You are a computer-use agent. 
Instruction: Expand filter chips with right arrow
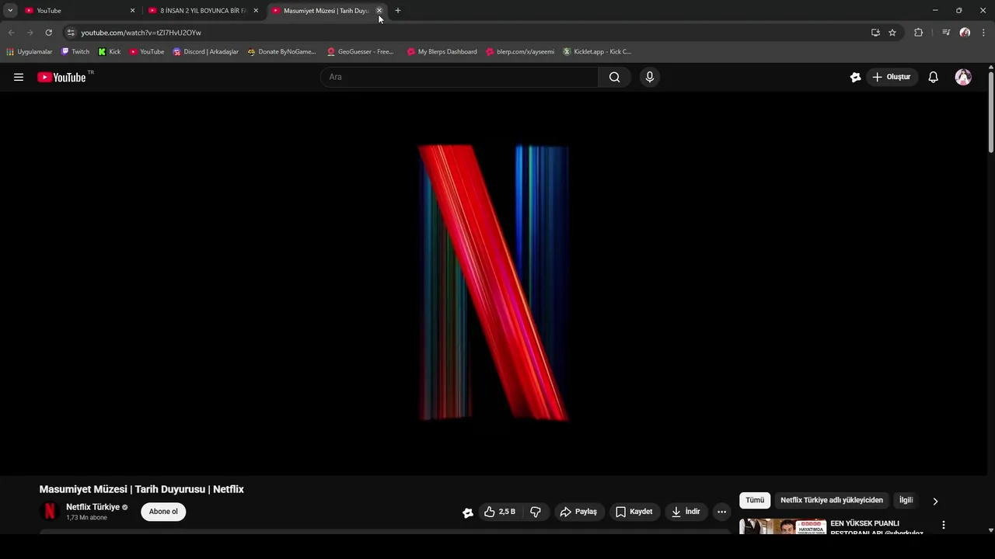[935, 501]
